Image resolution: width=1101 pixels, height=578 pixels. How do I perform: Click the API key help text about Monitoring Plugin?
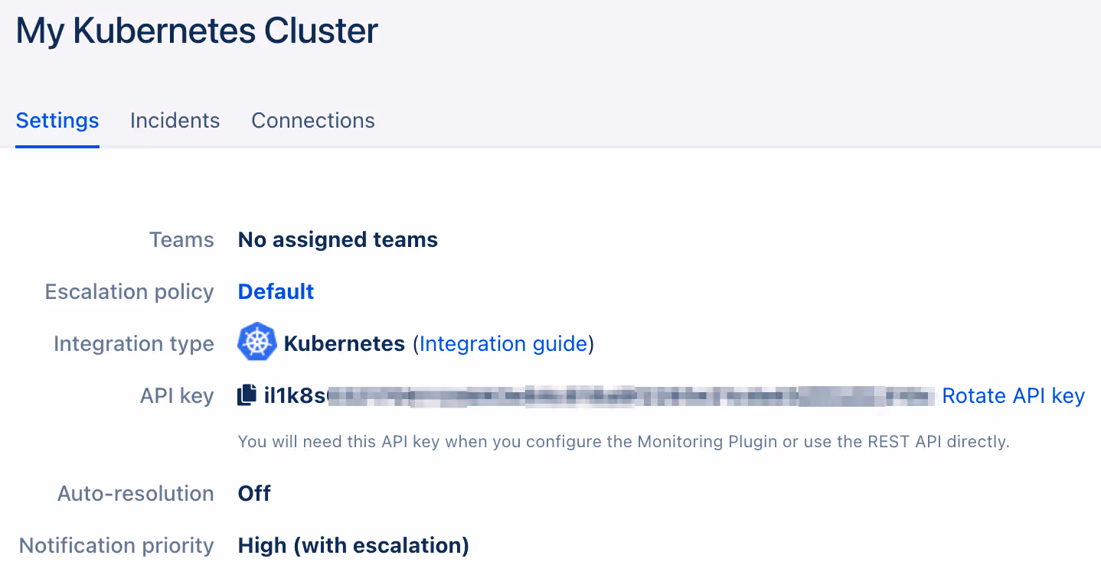[x=624, y=442]
